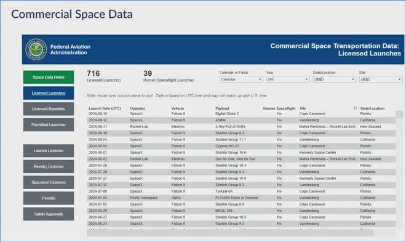Click the Human Spaceflight column header
Image resolution: width=406 pixels, height=242 pixels.
(x=279, y=108)
